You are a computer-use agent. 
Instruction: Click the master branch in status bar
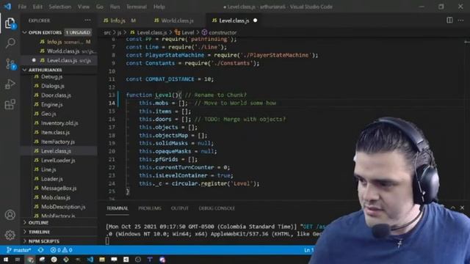coord(18,250)
